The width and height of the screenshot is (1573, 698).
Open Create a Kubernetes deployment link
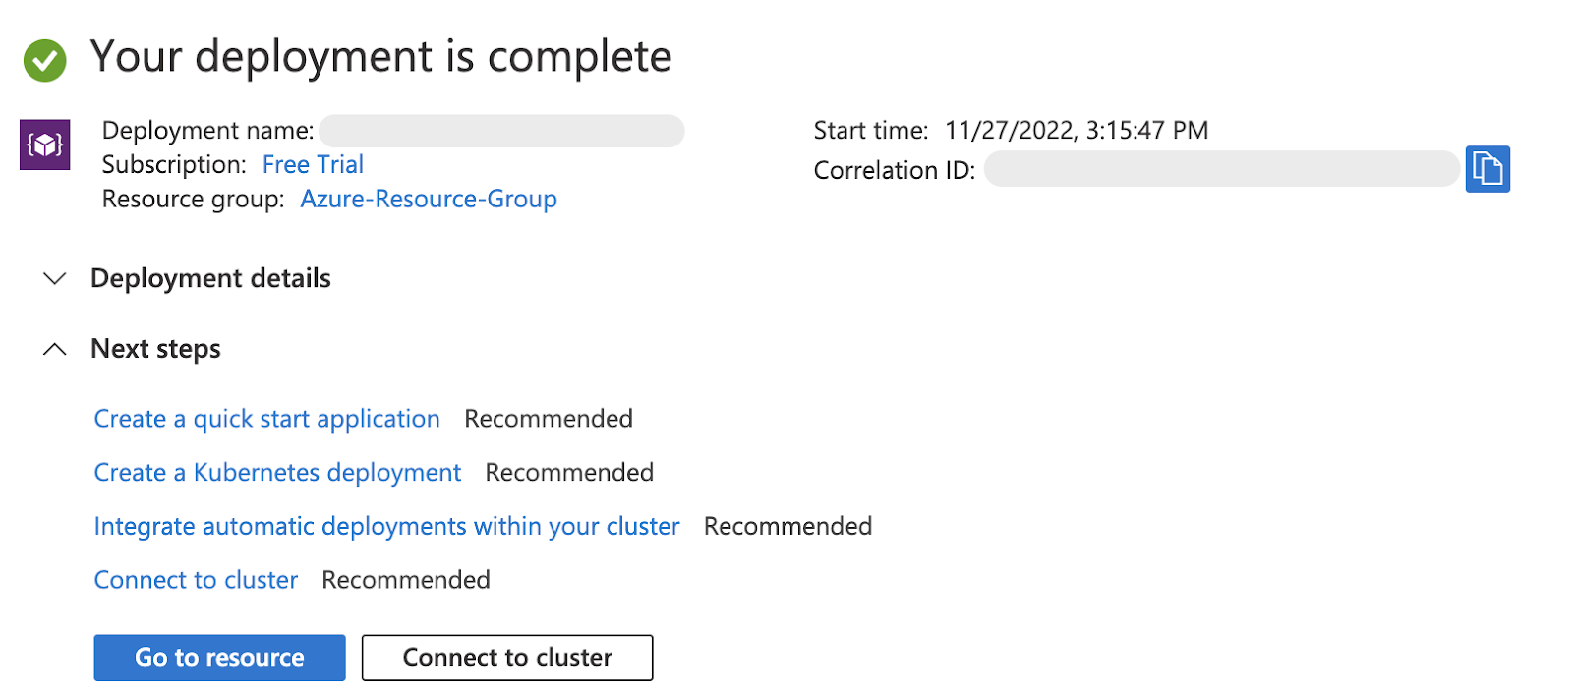click(277, 473)
